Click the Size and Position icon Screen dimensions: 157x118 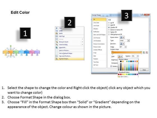[x=57, y=56]
